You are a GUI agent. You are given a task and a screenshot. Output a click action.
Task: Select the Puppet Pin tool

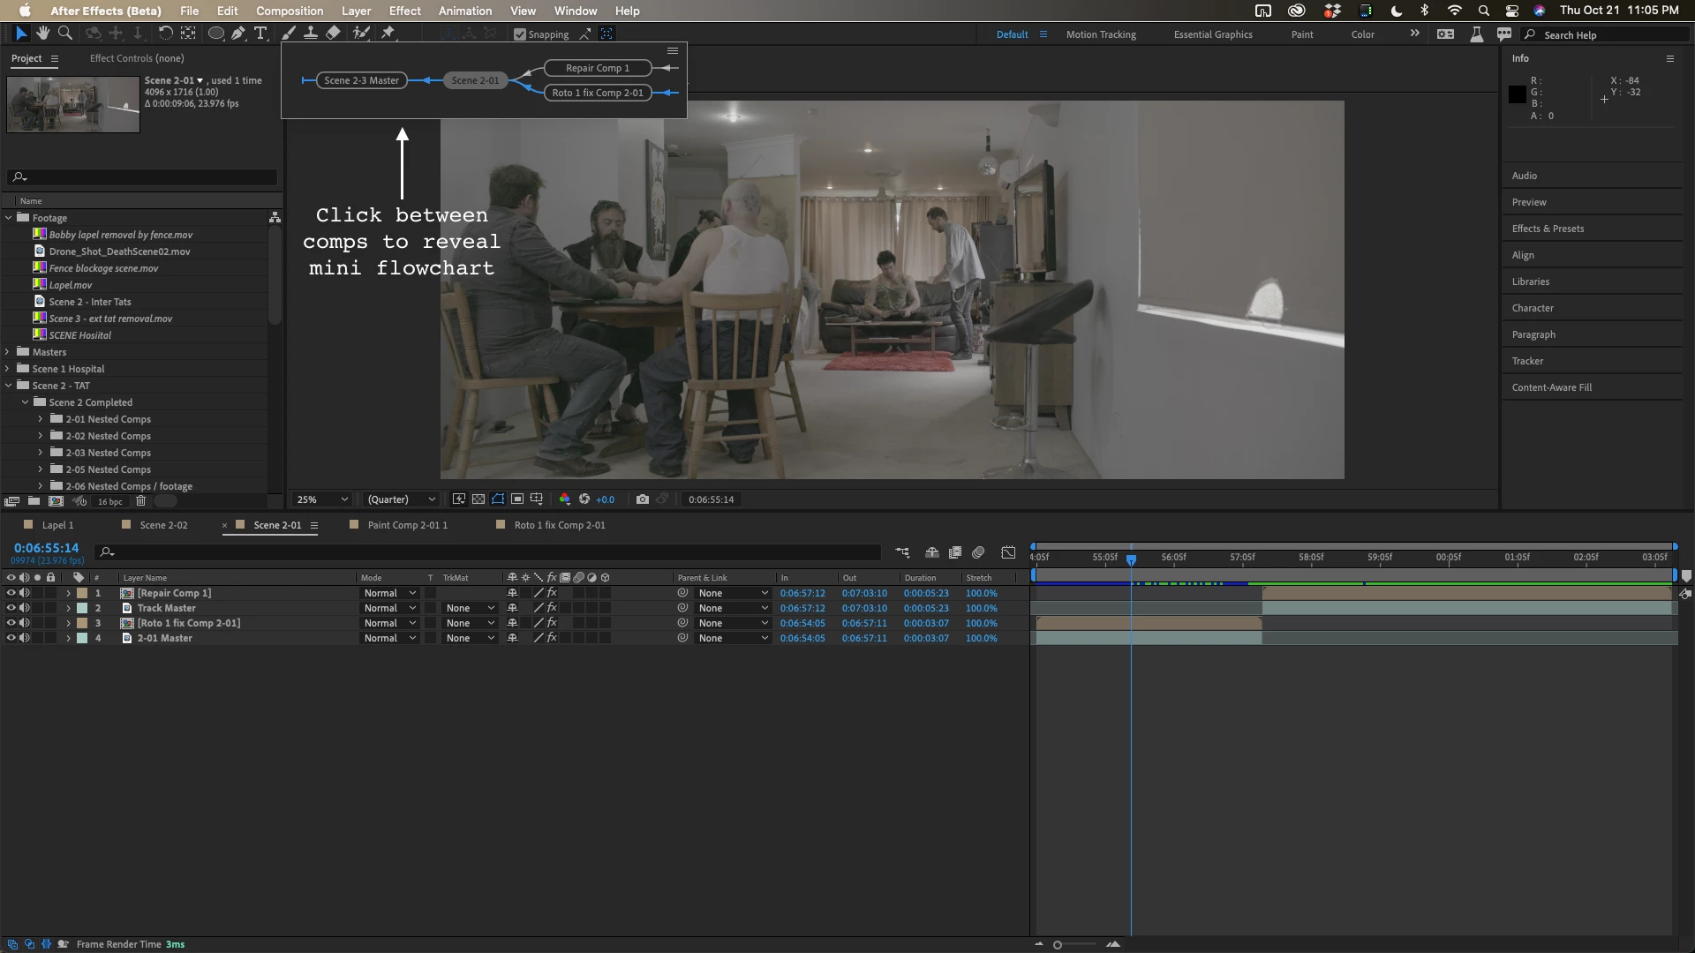point(388,34)
